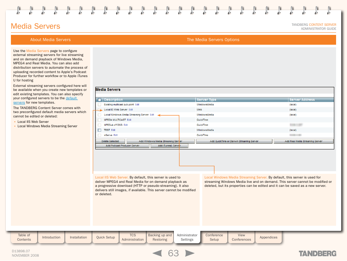Check the Existing multicast pub point row checkbox
The height and width of the screenshot is (261, 347).
point(100,105)
